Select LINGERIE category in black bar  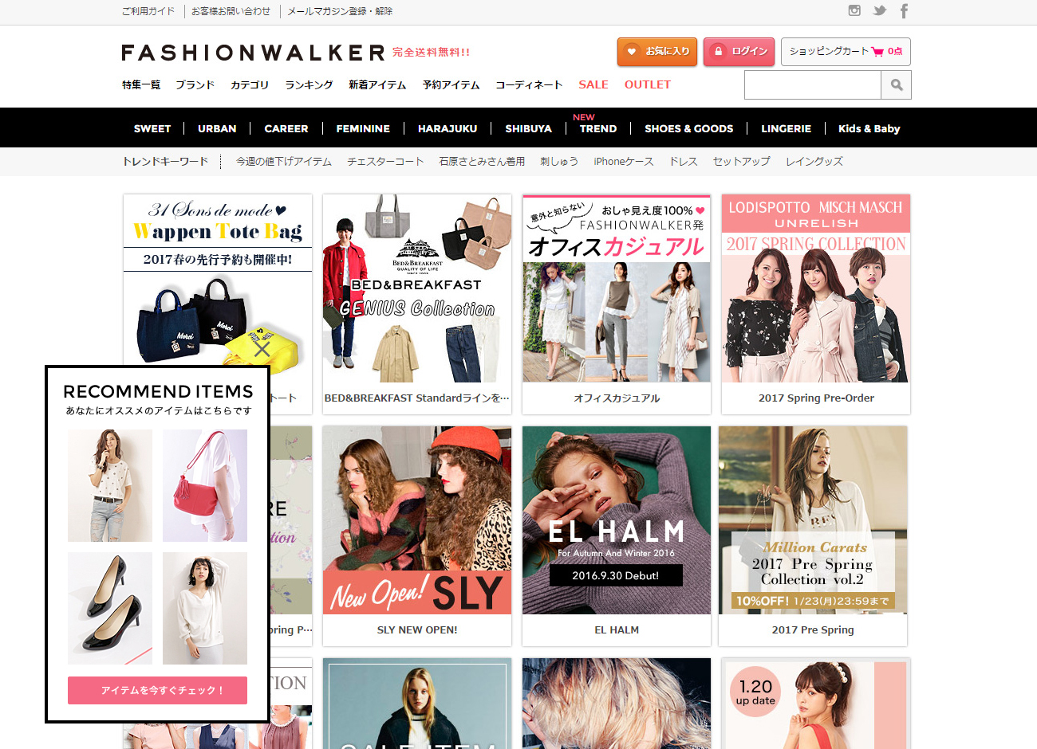[x=786, y=128]
